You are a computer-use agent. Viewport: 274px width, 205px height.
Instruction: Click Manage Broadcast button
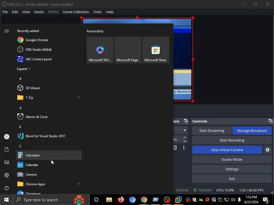click(x=252, y=131)
